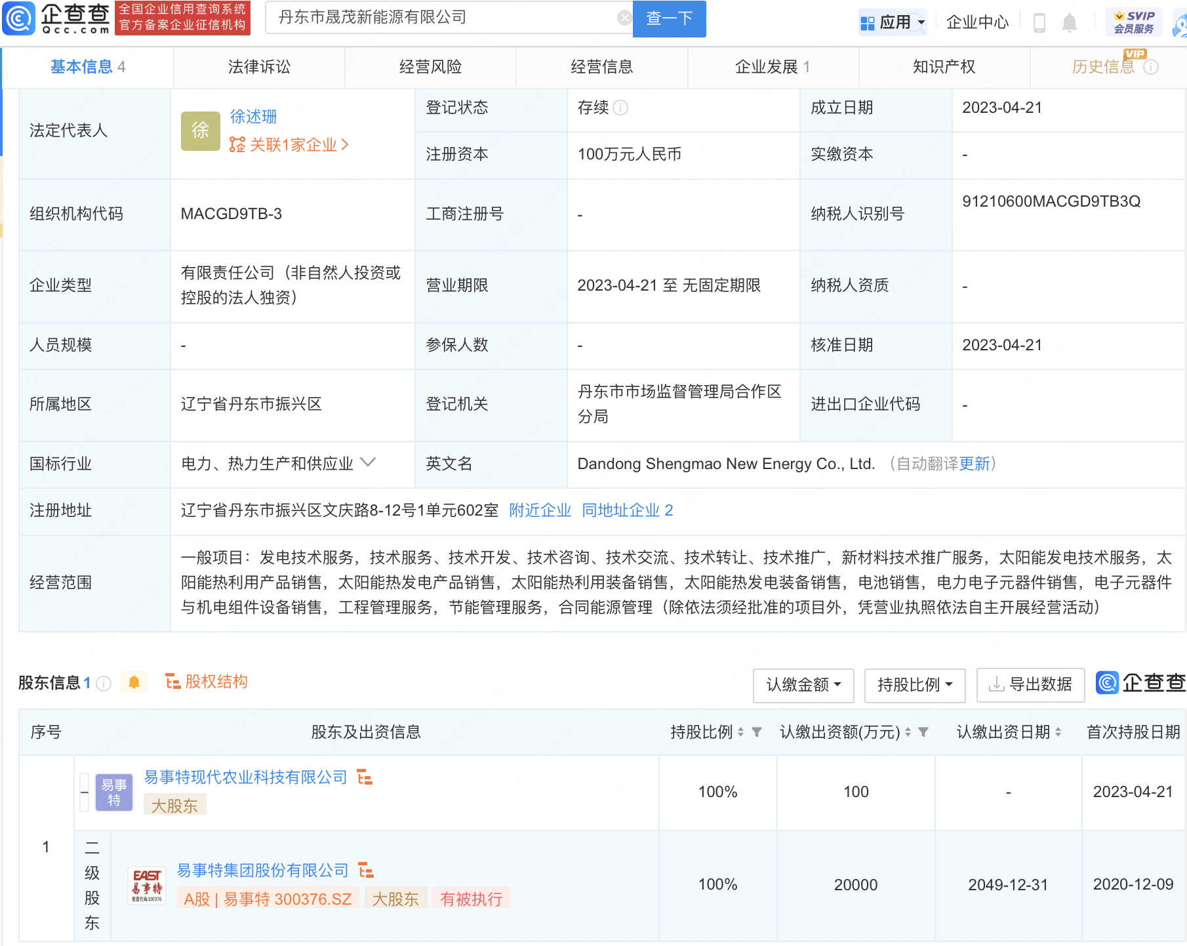Image resolution: width=1187 pixels, height=946 pixels.
Task: Click info icon beside 历史信息 tab
Action: 1151,67
